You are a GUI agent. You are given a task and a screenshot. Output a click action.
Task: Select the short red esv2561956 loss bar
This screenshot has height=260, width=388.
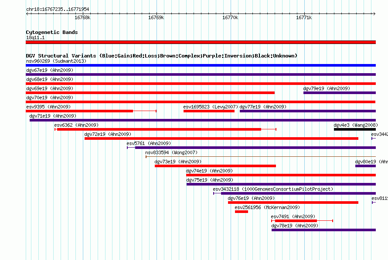pos(241,212)
